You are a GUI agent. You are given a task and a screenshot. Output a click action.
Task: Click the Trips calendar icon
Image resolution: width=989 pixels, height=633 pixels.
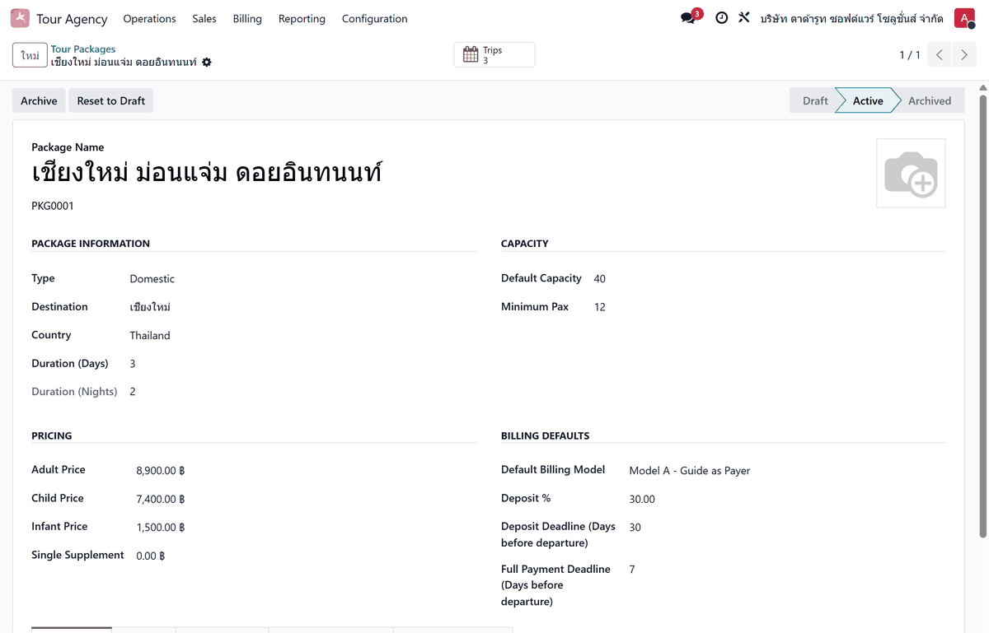[x=471, y=54]
